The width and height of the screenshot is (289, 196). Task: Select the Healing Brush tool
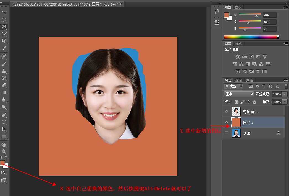4,56
